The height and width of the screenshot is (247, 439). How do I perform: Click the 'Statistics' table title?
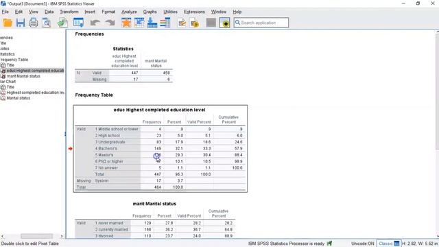(x=123, y=49)
